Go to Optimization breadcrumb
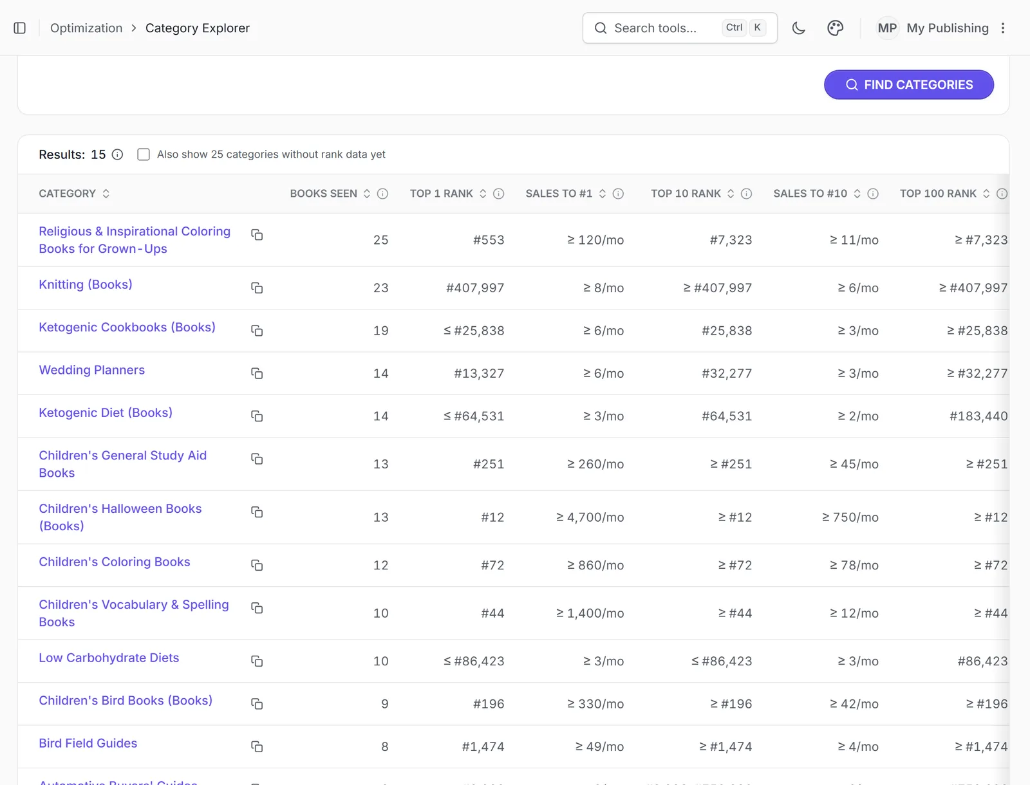The height and width of the screenshot is (785, 1030). click(86, 28)
